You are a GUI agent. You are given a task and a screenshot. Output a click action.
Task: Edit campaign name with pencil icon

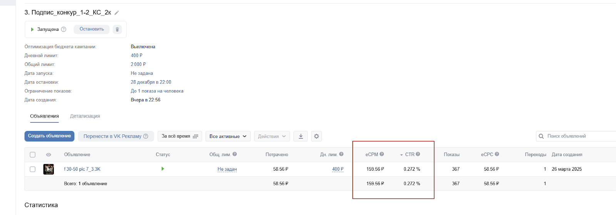tap(117, 13)
